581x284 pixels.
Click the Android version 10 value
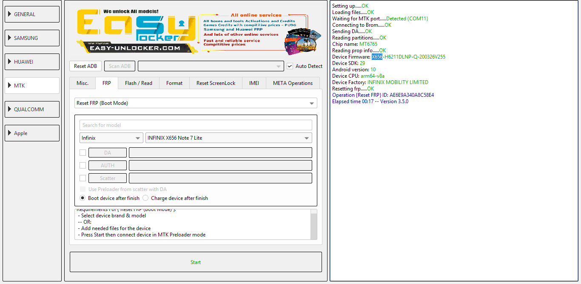click(373, 70)
